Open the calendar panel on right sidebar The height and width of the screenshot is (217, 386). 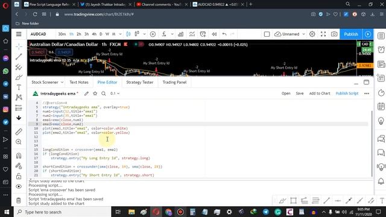(x=381, y=107)
